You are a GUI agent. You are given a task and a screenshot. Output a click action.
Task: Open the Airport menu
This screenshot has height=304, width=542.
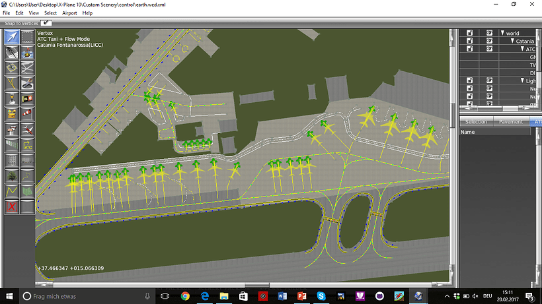point(69,13)
